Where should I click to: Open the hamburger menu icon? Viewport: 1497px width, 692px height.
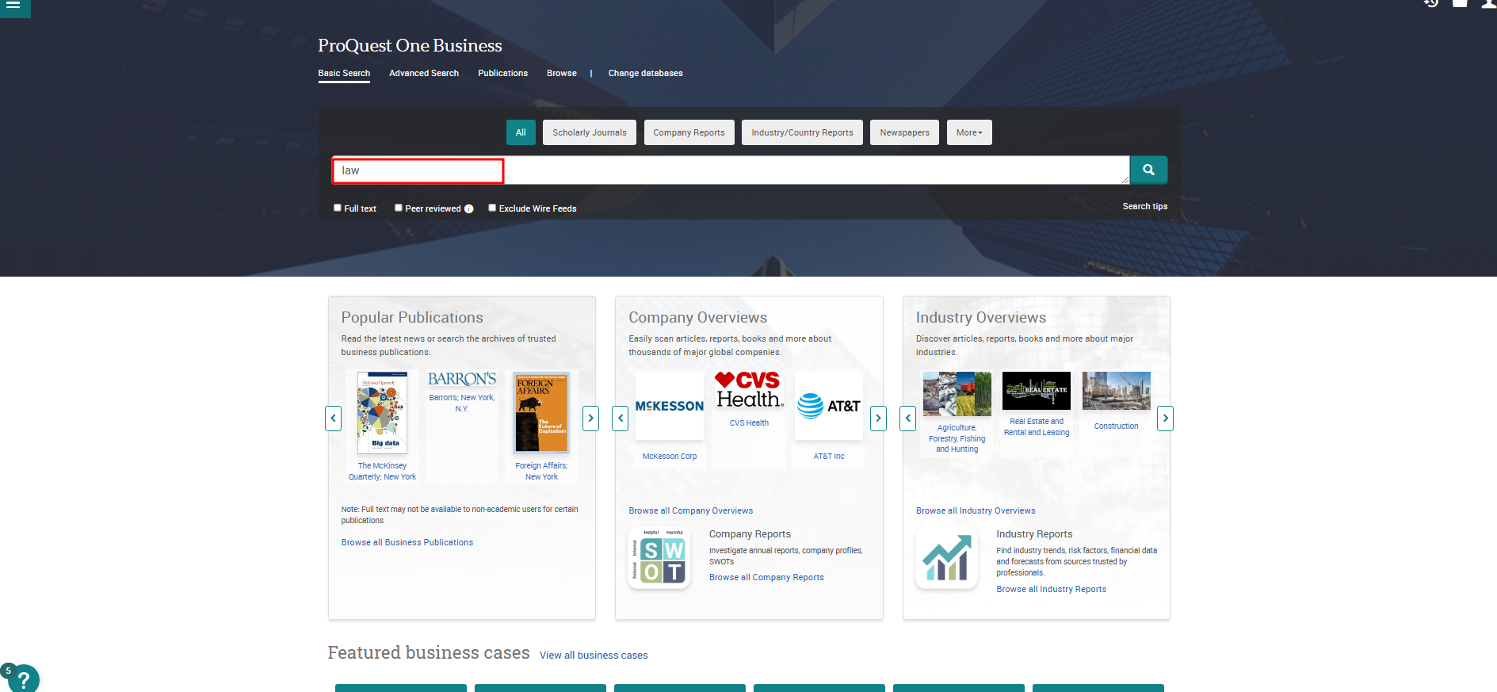(13, 6)
